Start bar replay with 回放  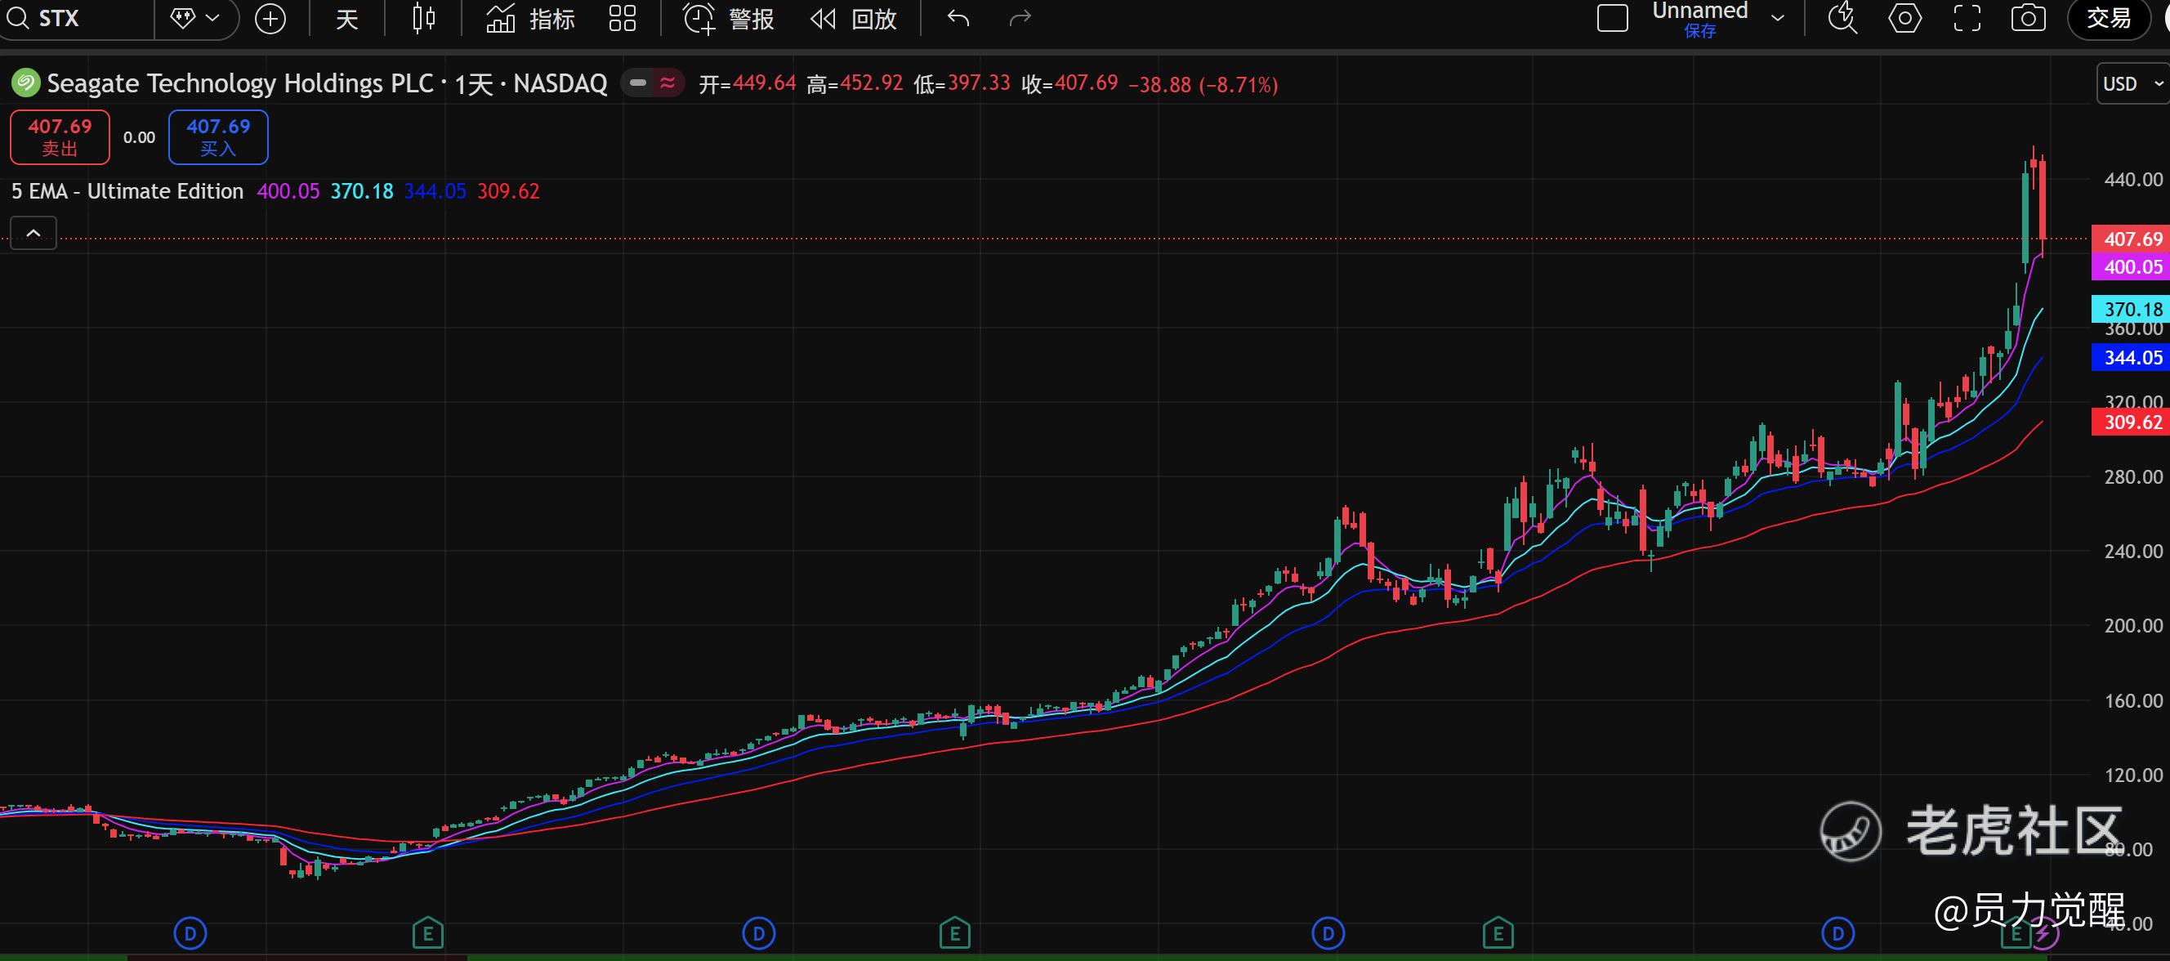coord(853,19)
